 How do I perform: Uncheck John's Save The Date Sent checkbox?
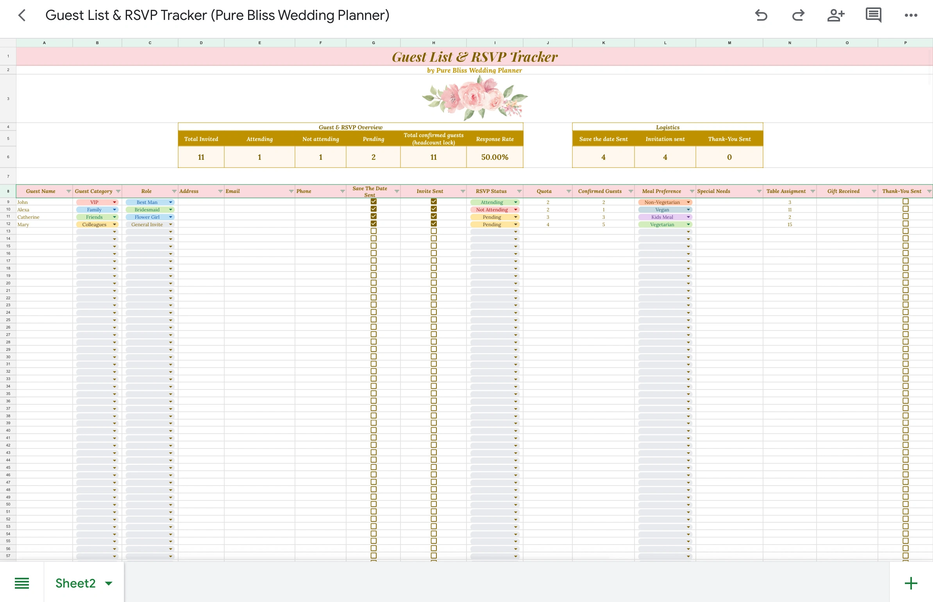coord(374,202)
